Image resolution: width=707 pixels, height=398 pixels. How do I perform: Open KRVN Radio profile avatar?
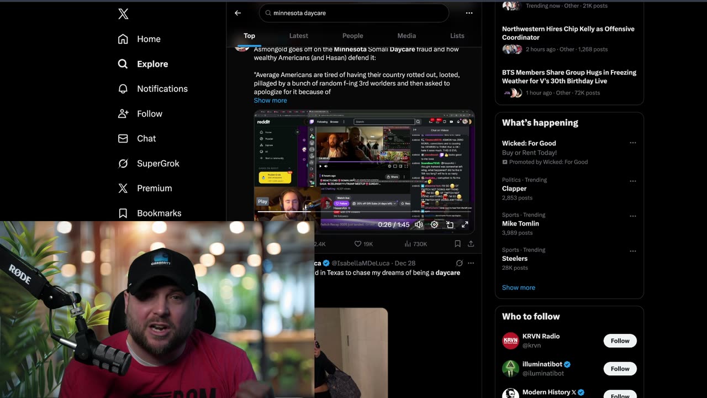point(510,341)
